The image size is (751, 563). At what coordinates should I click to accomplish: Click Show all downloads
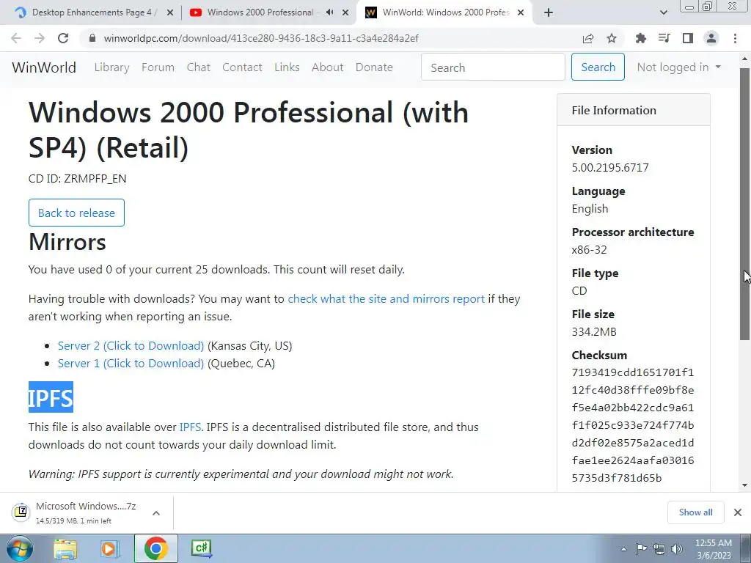tap(695, 512)
